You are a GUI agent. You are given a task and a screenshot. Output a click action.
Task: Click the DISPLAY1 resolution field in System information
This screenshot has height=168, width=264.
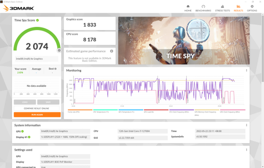65,137
